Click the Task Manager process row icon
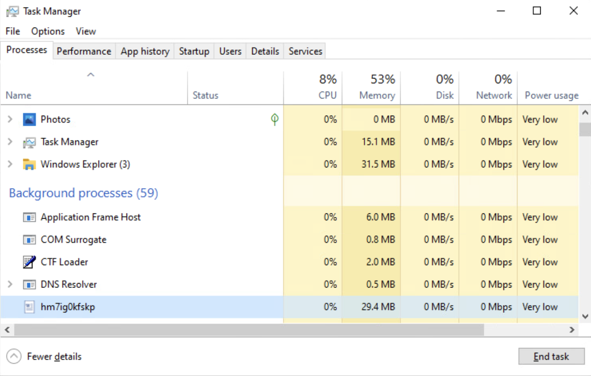 click(x=29, y=142)
